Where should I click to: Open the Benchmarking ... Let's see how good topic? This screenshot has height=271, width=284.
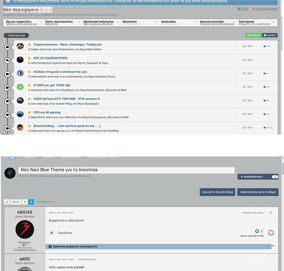tap(67, 126)
